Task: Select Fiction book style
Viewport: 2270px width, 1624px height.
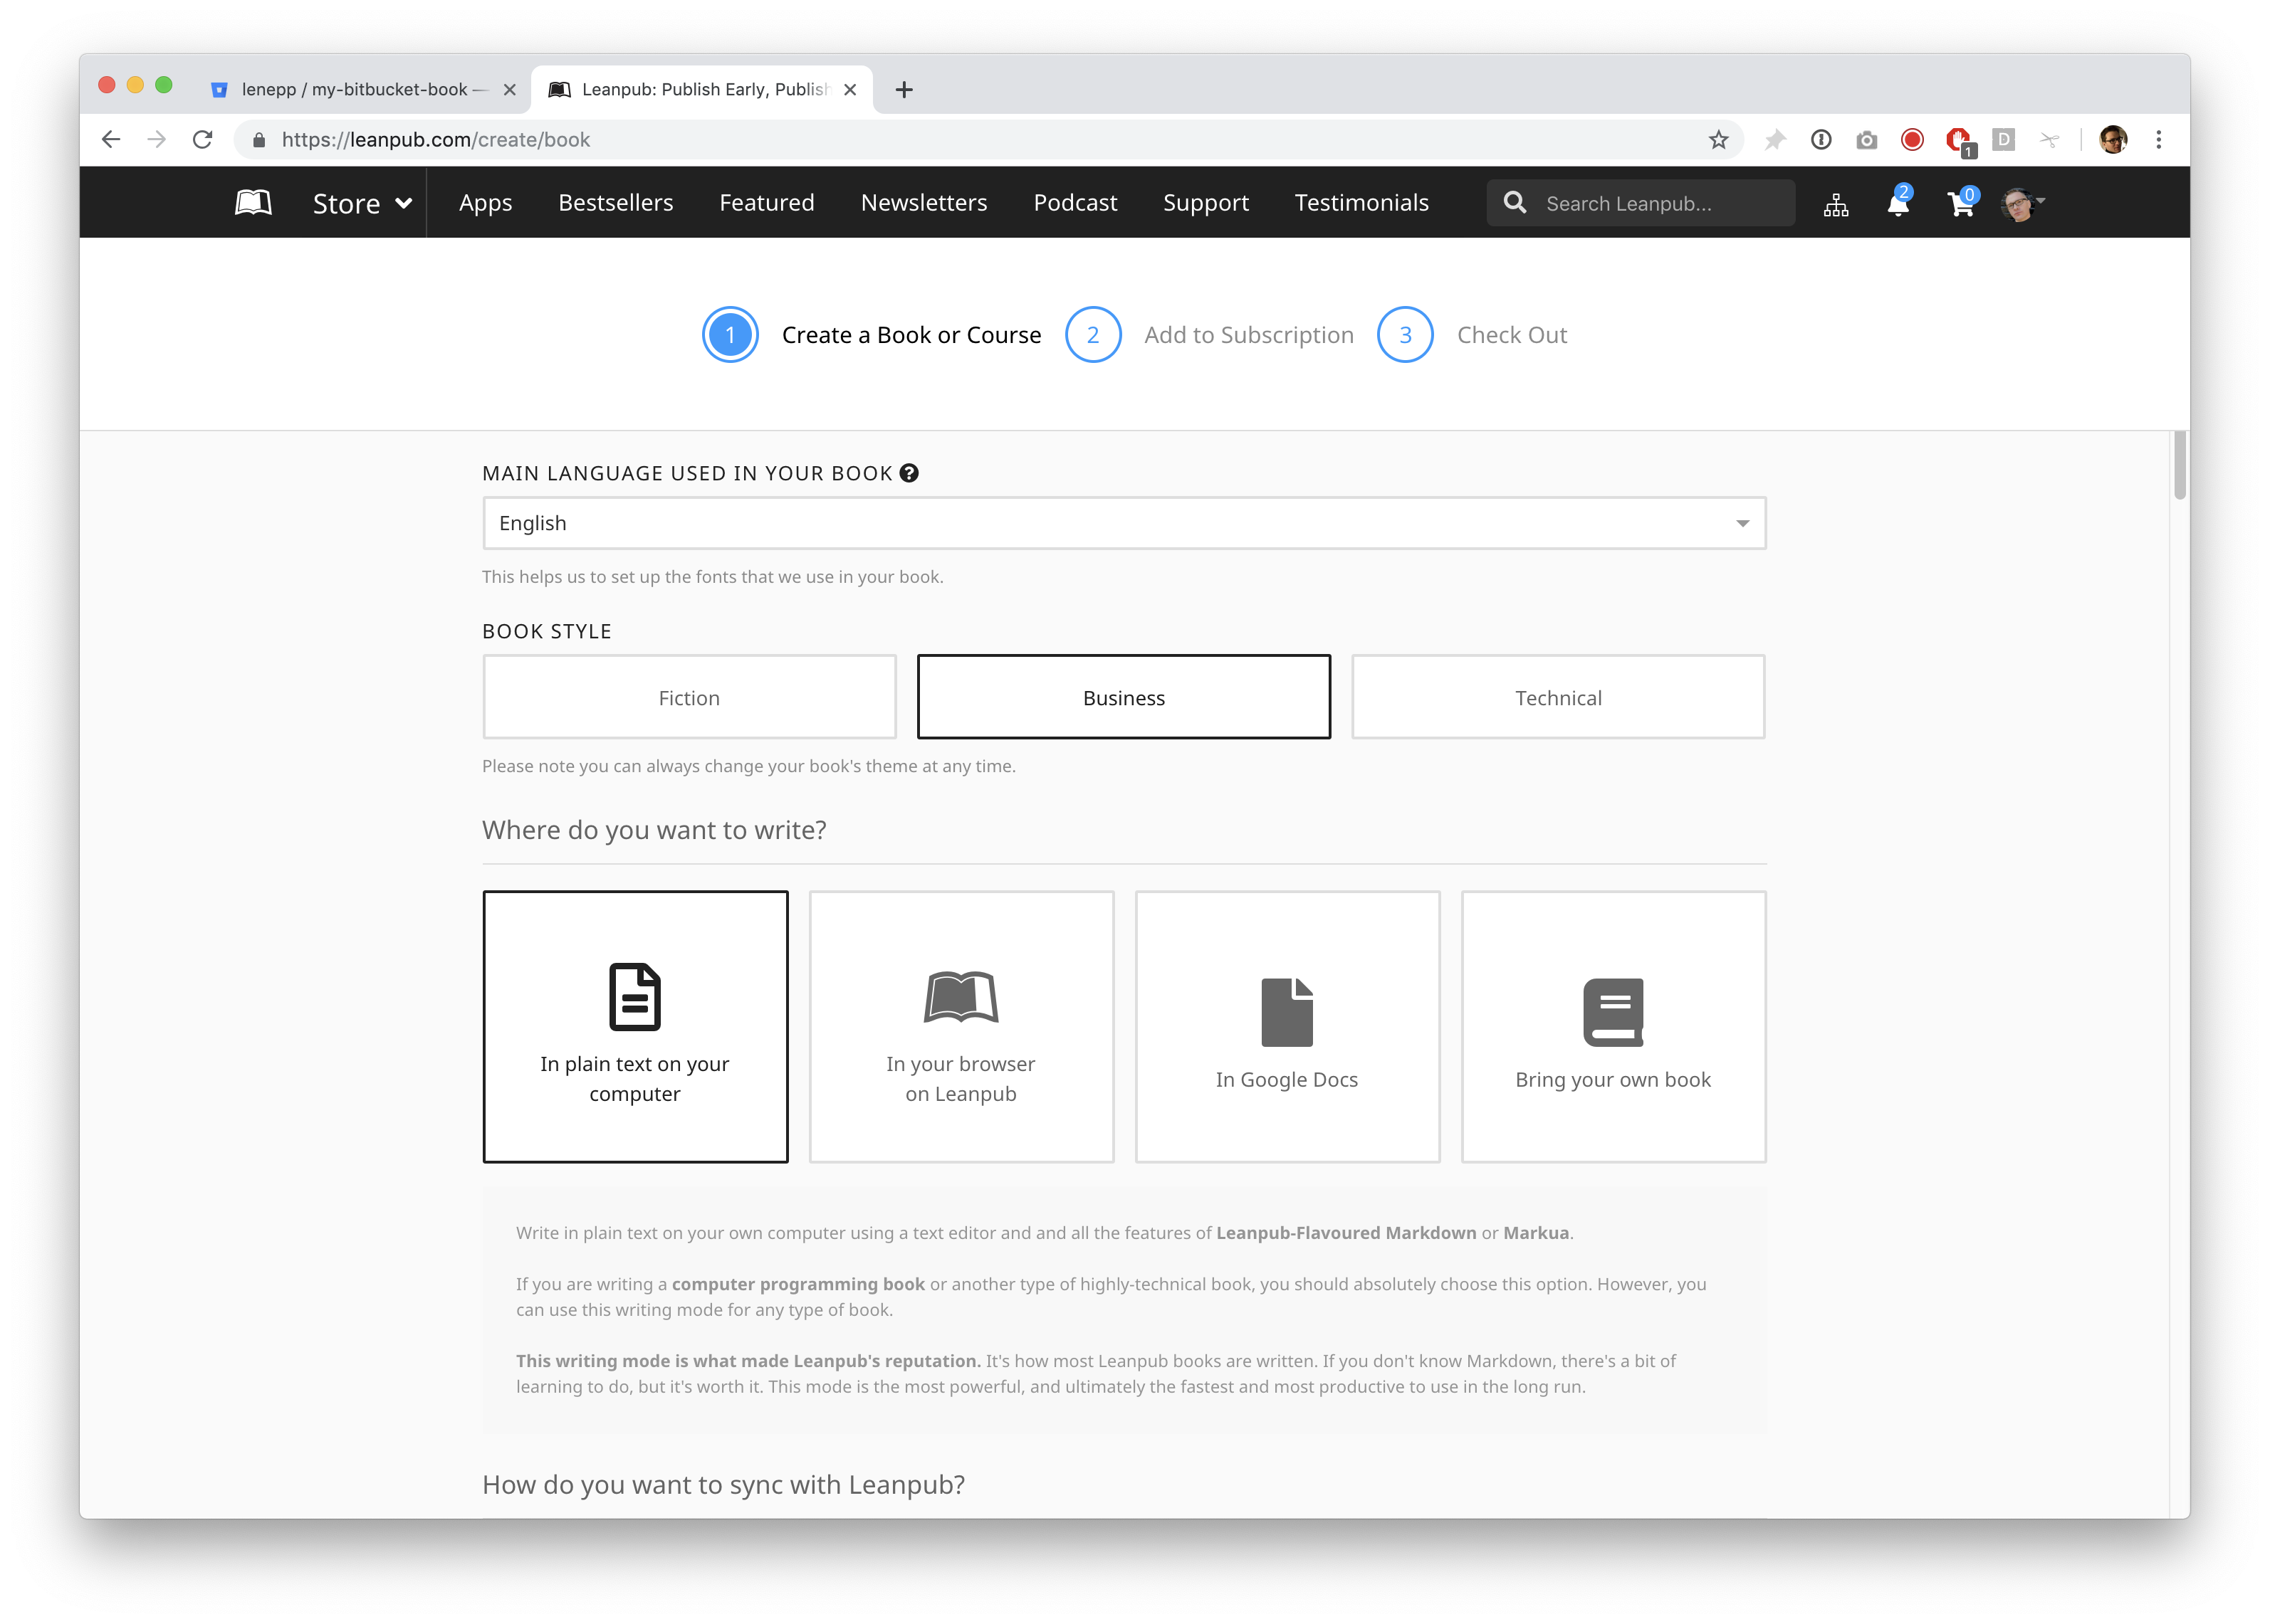Action: [x=689, y=697]
